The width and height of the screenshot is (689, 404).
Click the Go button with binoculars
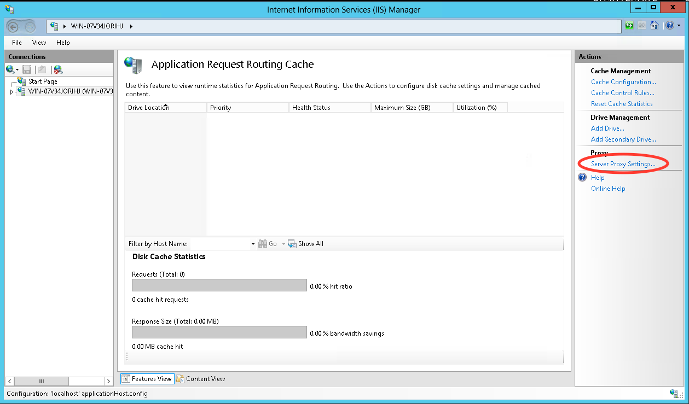pos(268,244)
